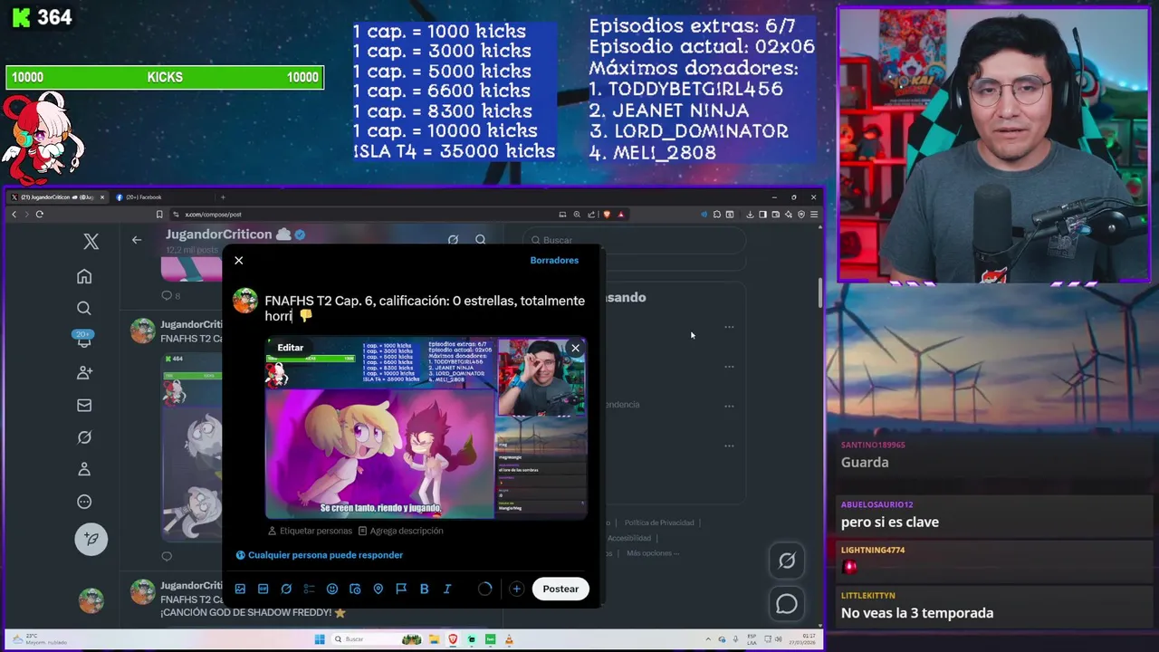Reload the page in the browser
The image size is (1159, 652).
(40, 215)
